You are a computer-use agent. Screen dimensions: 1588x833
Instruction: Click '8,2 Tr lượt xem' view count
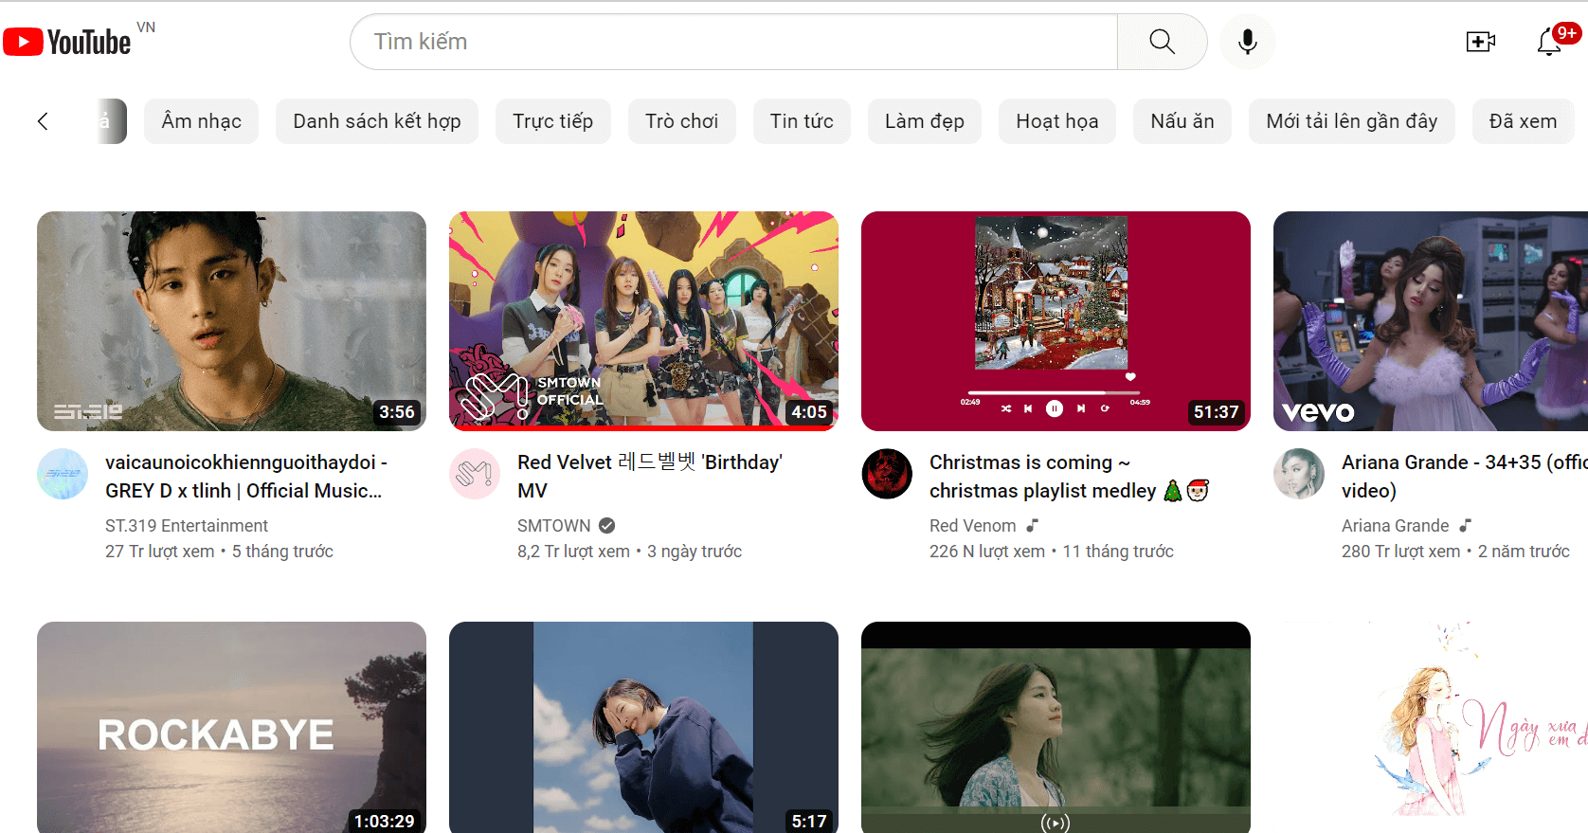573,552
